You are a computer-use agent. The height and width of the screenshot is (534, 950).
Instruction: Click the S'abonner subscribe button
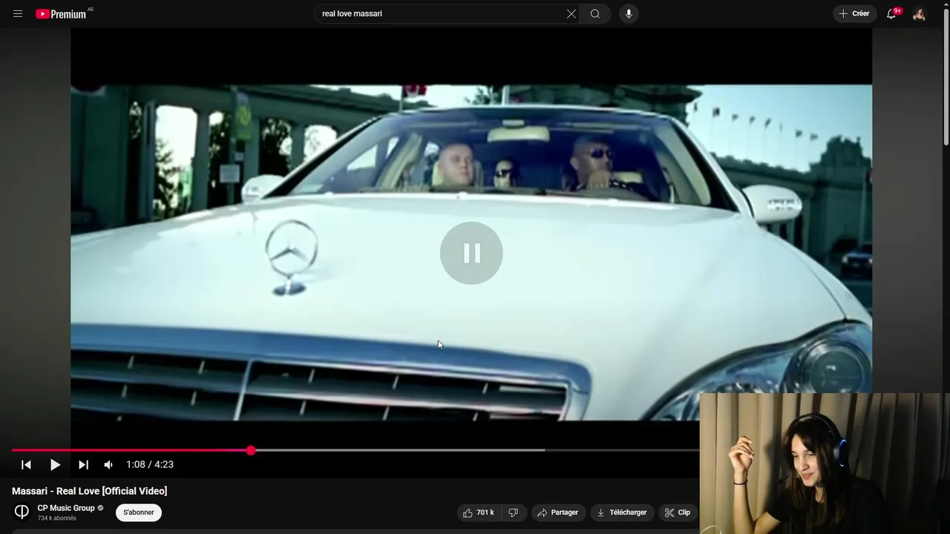click(x=139, y=512)
